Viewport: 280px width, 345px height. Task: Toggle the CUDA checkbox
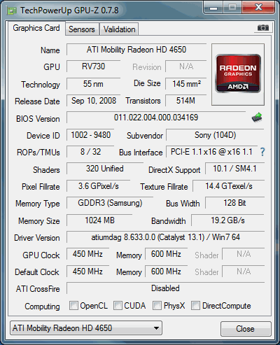pos(118,306)
